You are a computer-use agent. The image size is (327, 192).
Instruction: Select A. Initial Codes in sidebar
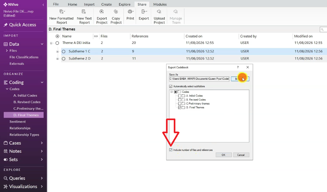coord(25,96)
